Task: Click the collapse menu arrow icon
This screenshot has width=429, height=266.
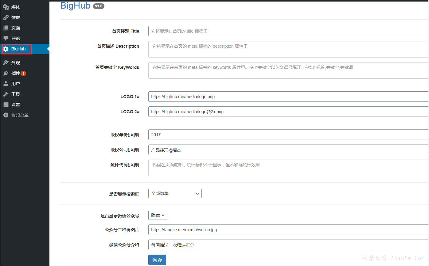Action: (x=6, y=115)
